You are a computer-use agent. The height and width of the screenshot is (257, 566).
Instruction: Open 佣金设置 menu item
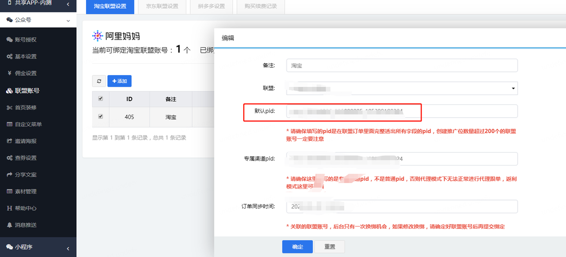coord(26,73)
